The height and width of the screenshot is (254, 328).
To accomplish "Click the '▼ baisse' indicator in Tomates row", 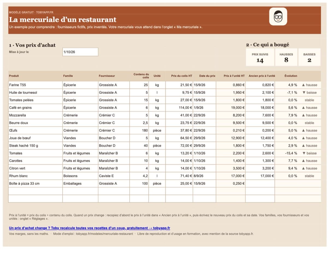I will (310, 153).
